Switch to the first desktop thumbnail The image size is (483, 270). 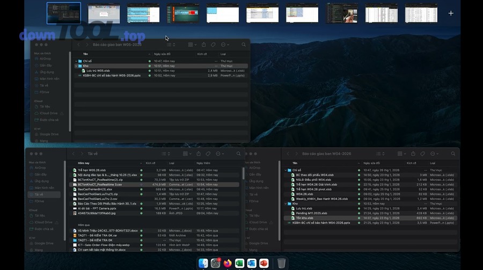click(64, 13)
